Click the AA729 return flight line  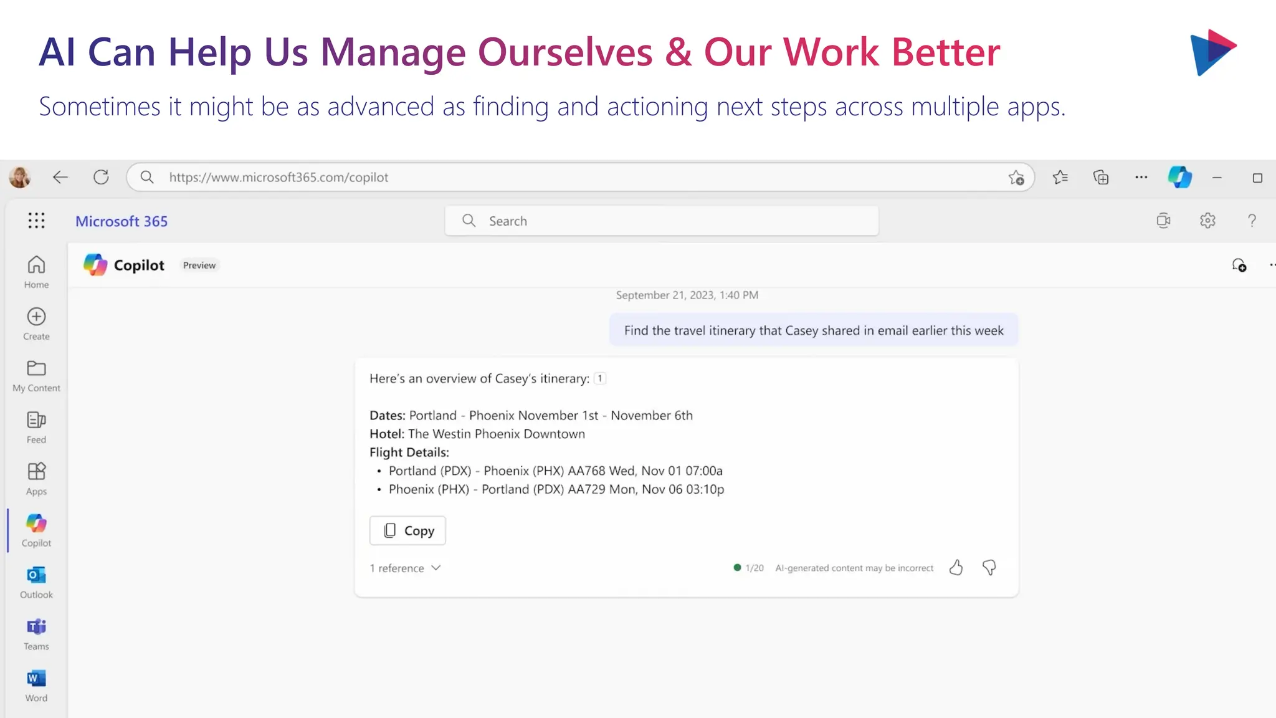click(x=556, y=489)
